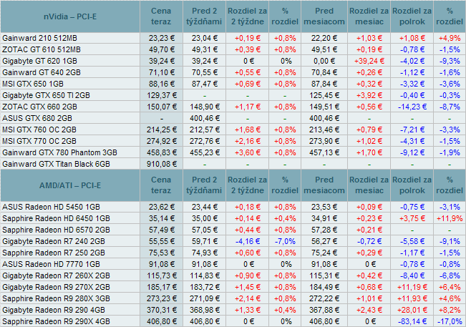
Task: Click 'Gigabyte Radeon R9 270X 2GB' name
Action: point(56,287)
